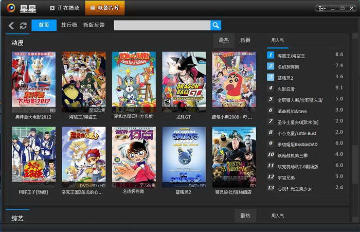Open the 奥特曼大电影2012 poster thumbnail

coord(33,82)
